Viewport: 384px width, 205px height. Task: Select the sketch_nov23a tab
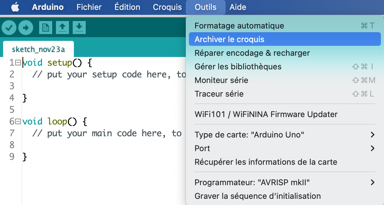[38, 49]
